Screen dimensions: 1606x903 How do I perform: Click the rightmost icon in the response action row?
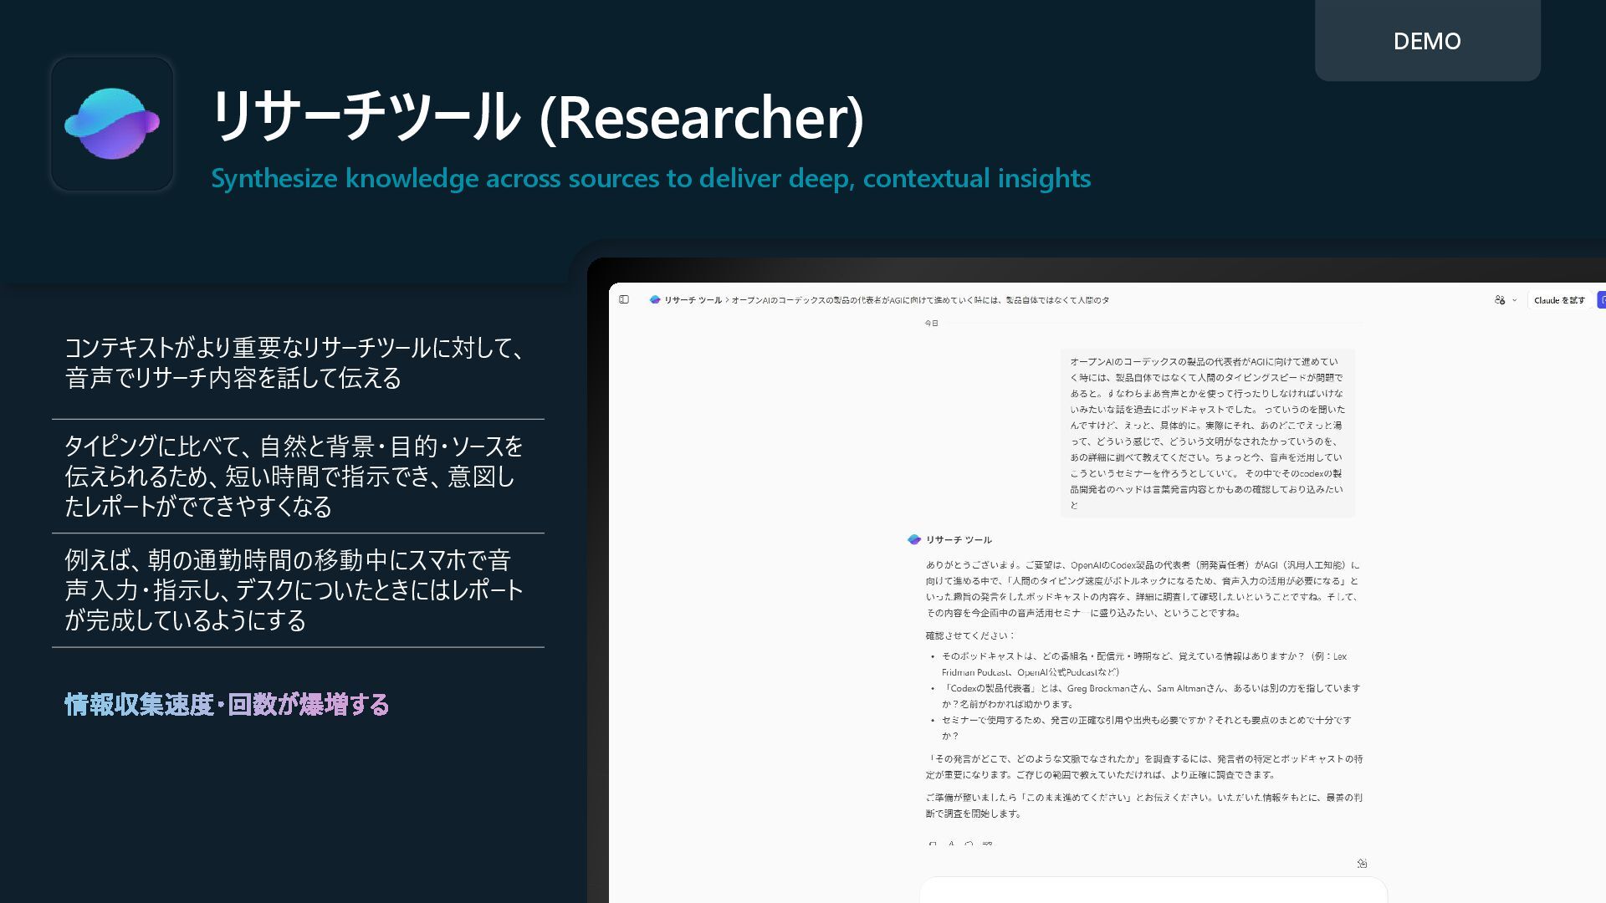pos(988,844)
